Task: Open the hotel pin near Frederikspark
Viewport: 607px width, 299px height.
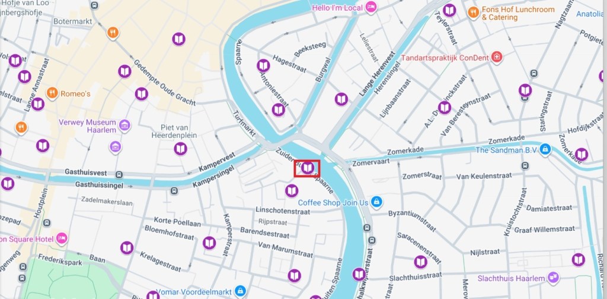Action: [62, 238]
